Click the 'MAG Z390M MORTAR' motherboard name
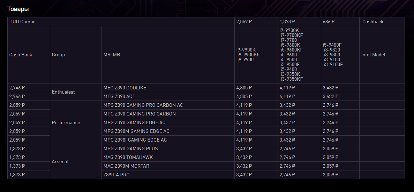 [x=127, y=166]
